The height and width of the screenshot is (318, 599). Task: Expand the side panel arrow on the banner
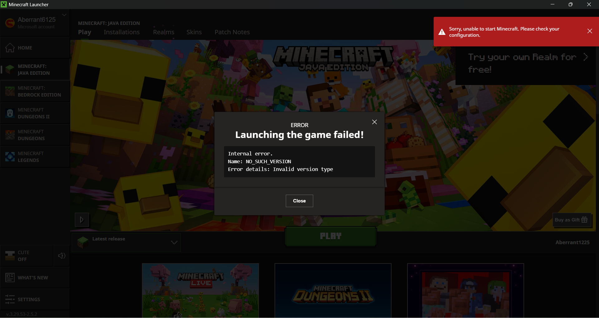(82, 220)
